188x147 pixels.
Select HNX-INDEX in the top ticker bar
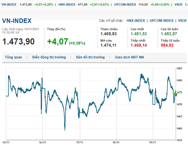coord(67,5)
